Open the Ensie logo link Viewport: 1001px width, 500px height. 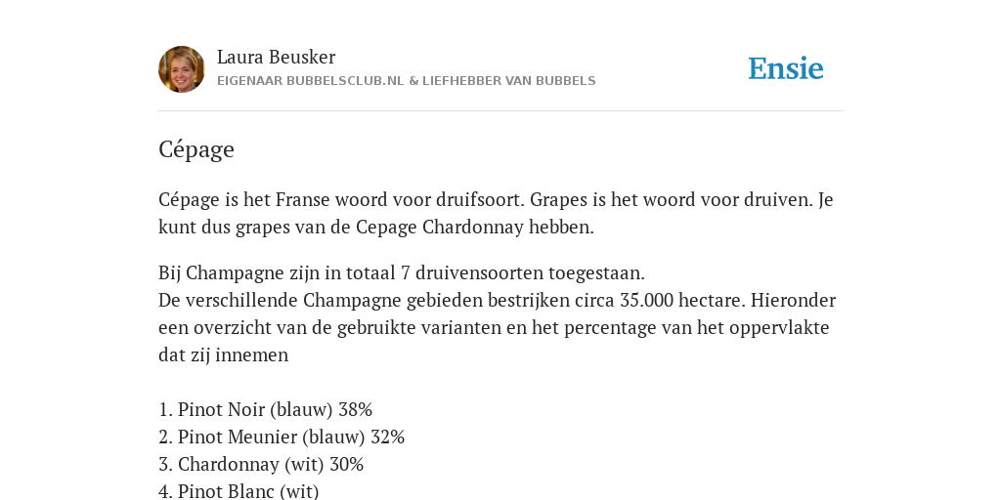click(x=786, y=69)
